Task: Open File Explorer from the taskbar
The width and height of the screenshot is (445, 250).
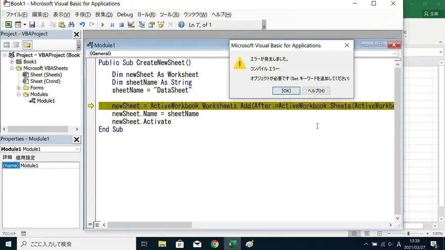Action: point(162,244)
